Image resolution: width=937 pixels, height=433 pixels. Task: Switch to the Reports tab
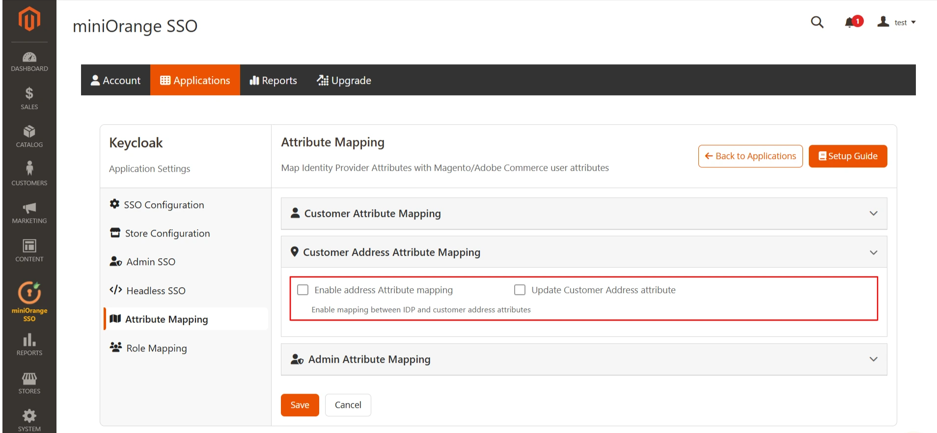pos(274,80)
